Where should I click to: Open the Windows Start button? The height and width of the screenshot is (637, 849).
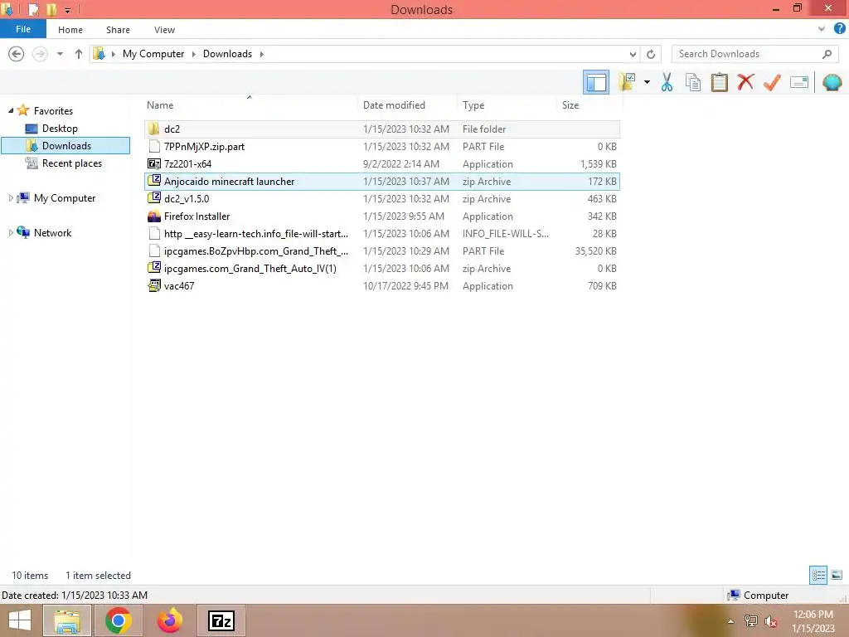coord(20,620)
